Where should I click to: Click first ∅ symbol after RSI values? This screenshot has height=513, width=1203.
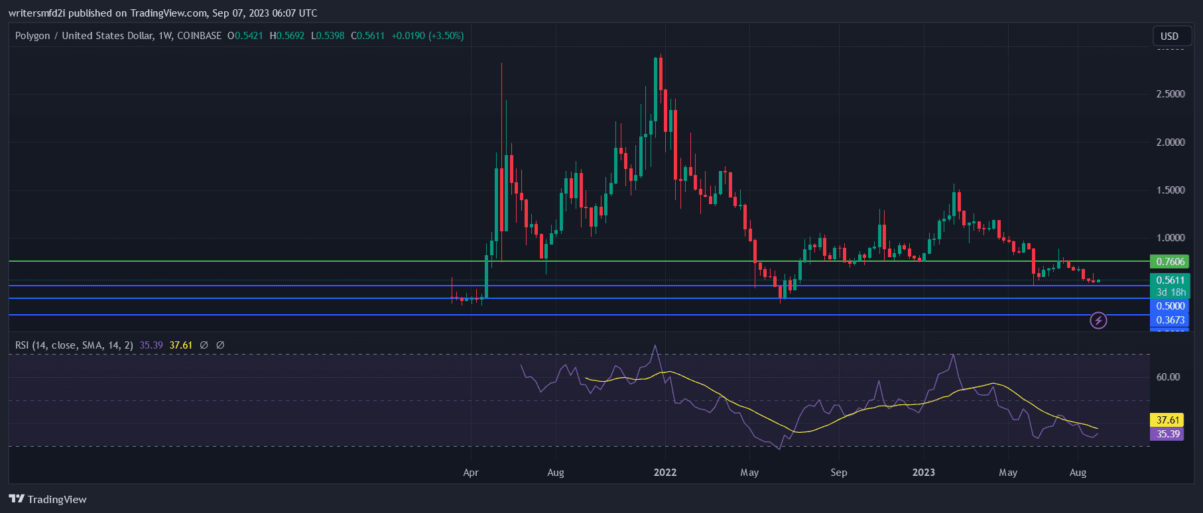(x=204, y=345)
